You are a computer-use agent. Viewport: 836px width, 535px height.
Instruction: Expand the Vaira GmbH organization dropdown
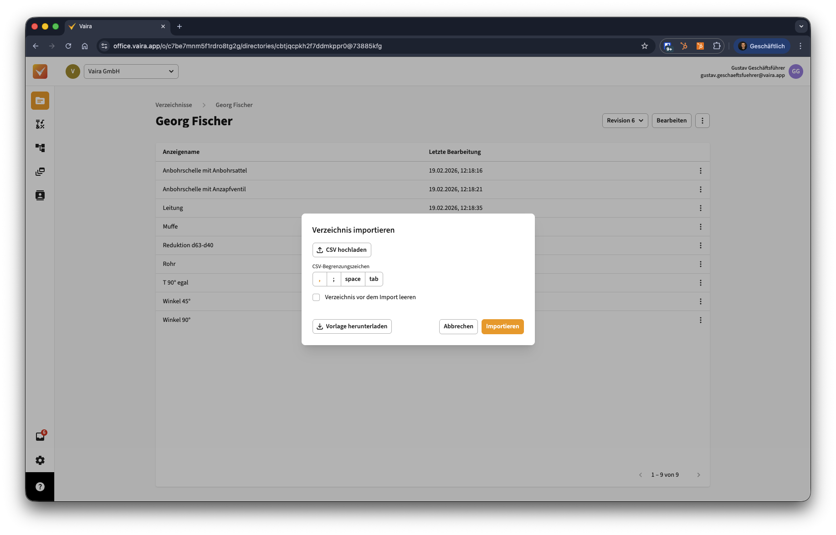tap(131, 71)
